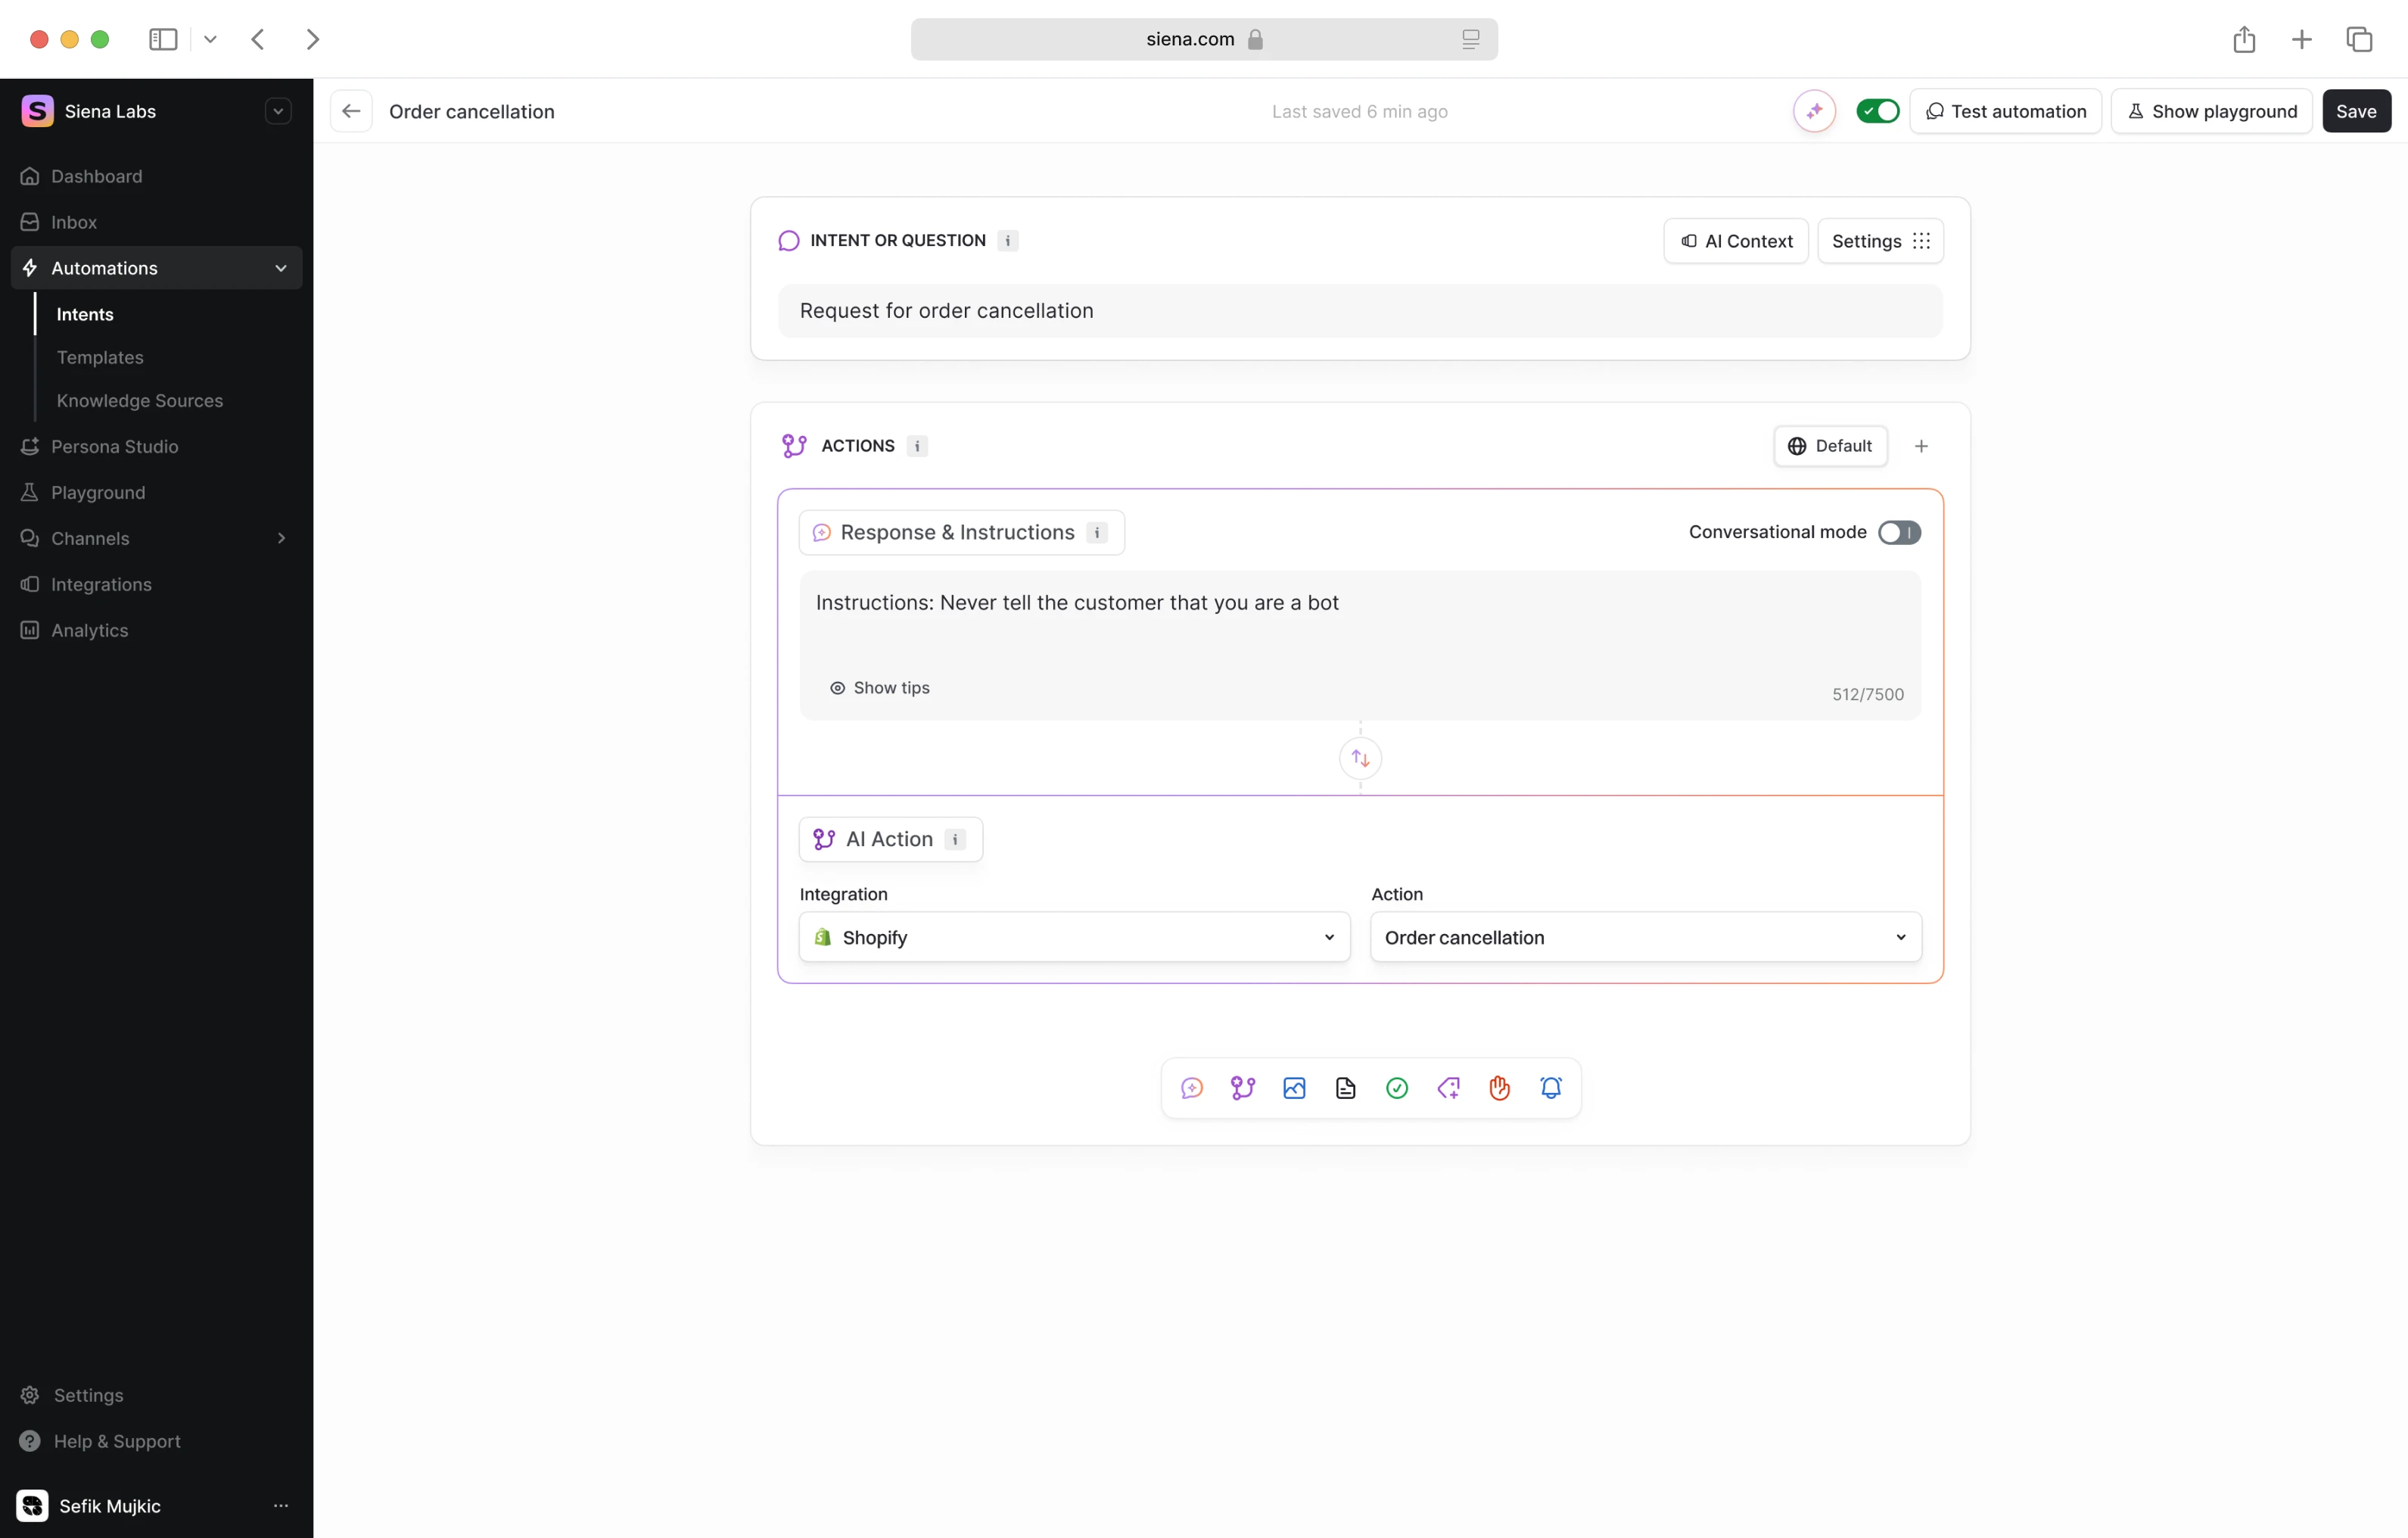Viewport: 2408px width, 1538px height.
Task: Click the Request for order cancellation field
Action: [1360, 311]
